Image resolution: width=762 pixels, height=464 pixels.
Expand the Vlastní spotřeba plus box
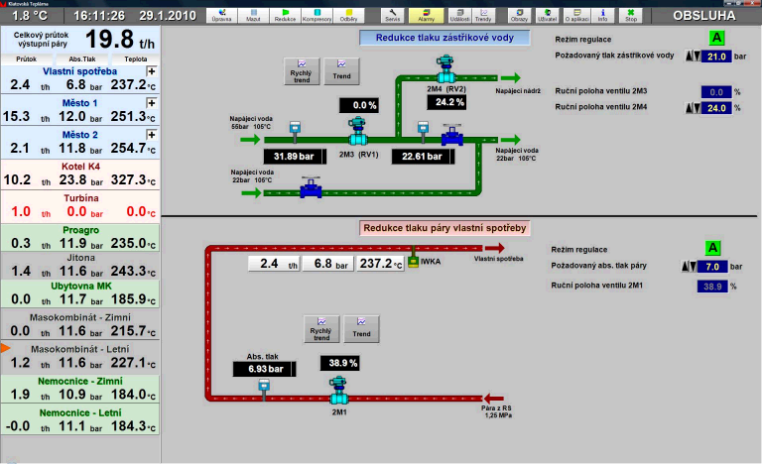152,72
